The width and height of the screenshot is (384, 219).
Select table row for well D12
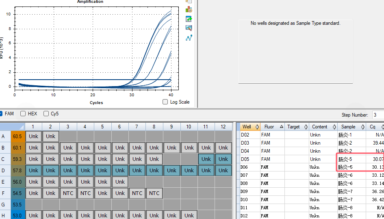[312, 216]
